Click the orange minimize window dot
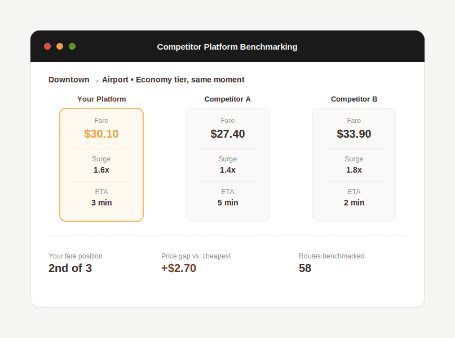This screenshot has height=338, width=455. pos(60,46)
